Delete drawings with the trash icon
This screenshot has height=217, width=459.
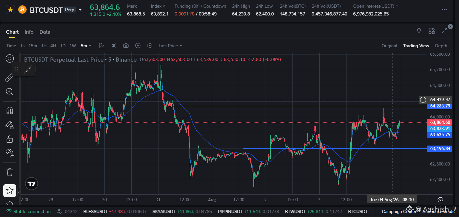click(10, 172)
